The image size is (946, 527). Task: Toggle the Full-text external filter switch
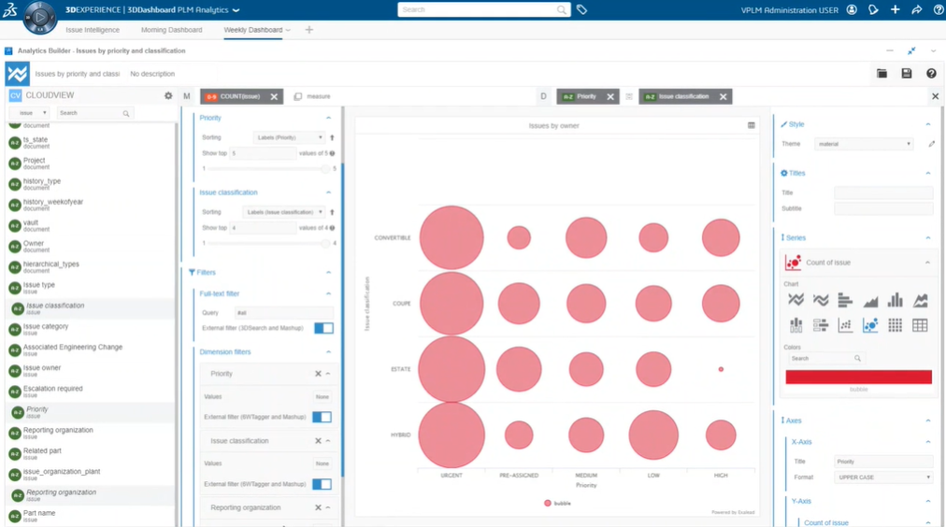click(323, 328)
